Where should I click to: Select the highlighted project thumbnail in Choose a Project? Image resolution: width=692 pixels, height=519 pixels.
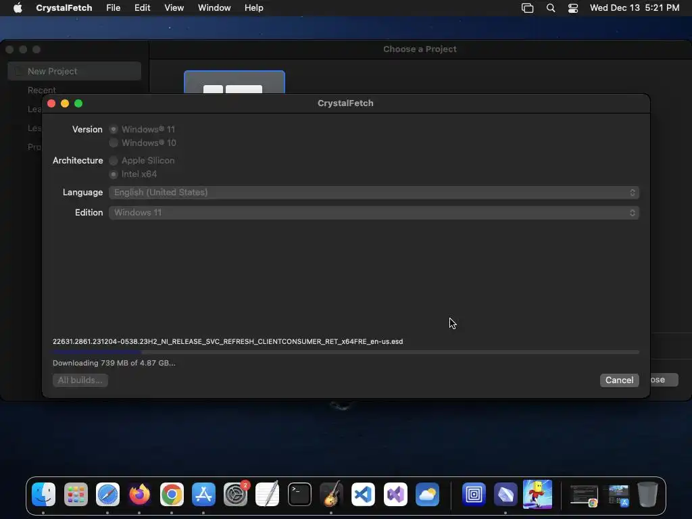click(x=234, y=82)
